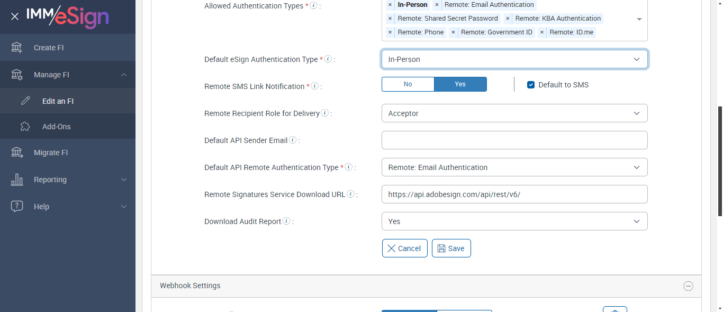
Task: Click the Save button
Action: [x=451, y=248]
